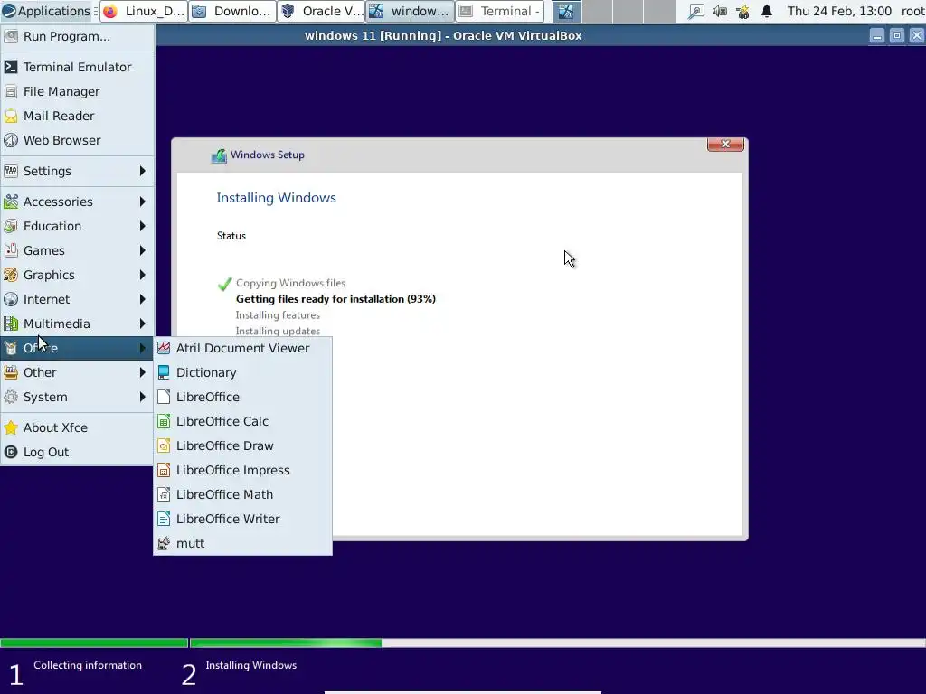This screenshot has height=694, width=926.
Task: Click the clock Thu 24 Feb, 13:00
Action: tap(839, 11)
